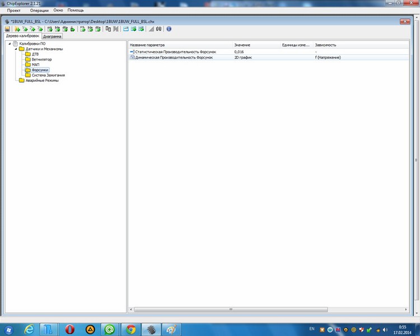
Task: Click the save icon in the toolbar
Action: [7, 29]
